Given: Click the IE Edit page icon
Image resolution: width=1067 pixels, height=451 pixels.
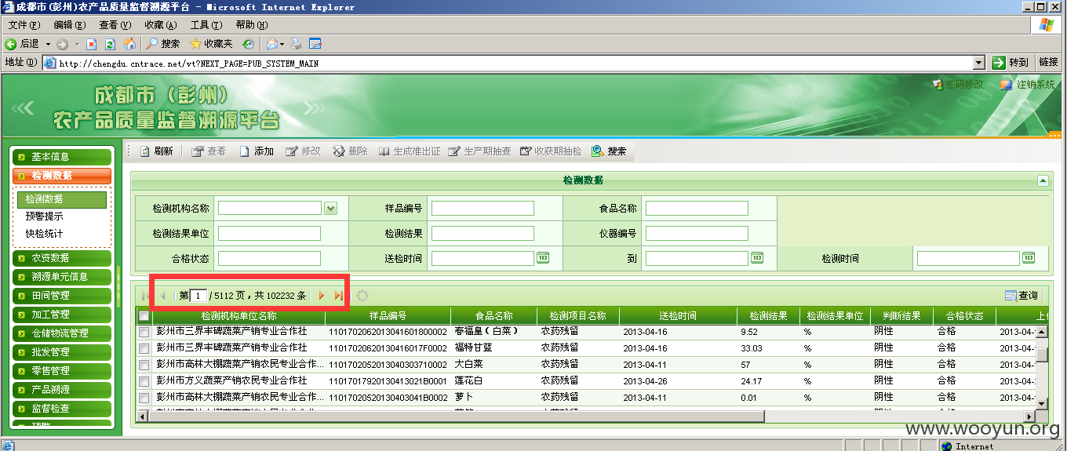Looking at the screenshot, I should 315,44.
